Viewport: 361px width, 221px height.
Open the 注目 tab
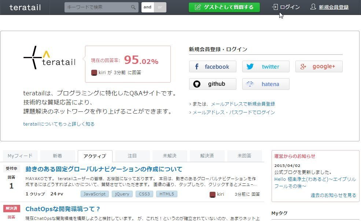click(x=132, y=156)
